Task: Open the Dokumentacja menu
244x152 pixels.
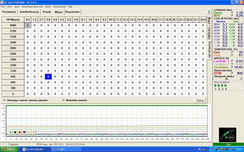Action: pos(59,7)
